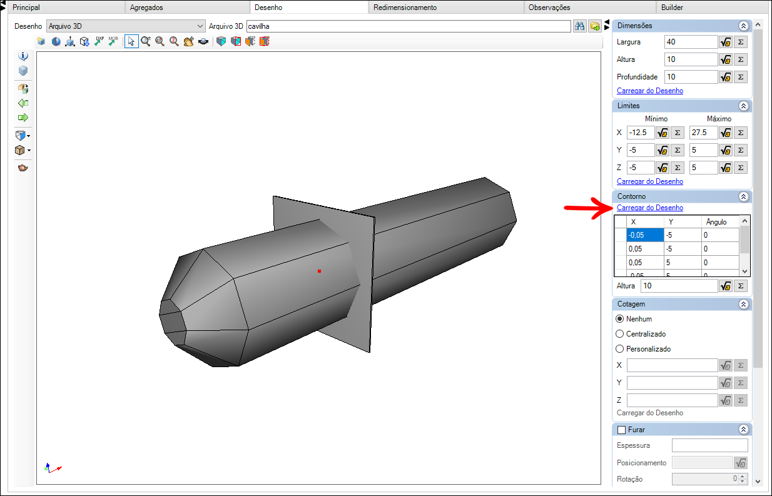Screen dimensions: 772x496
Task: Click the teapot render icon
Action: pyautogui.click(x=23, y=168)
